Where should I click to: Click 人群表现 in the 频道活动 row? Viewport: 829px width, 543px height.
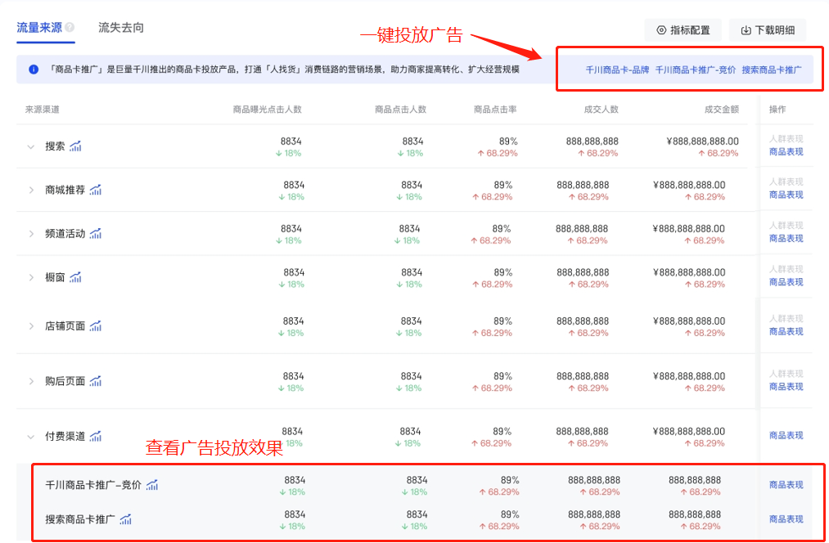(786, 226)
